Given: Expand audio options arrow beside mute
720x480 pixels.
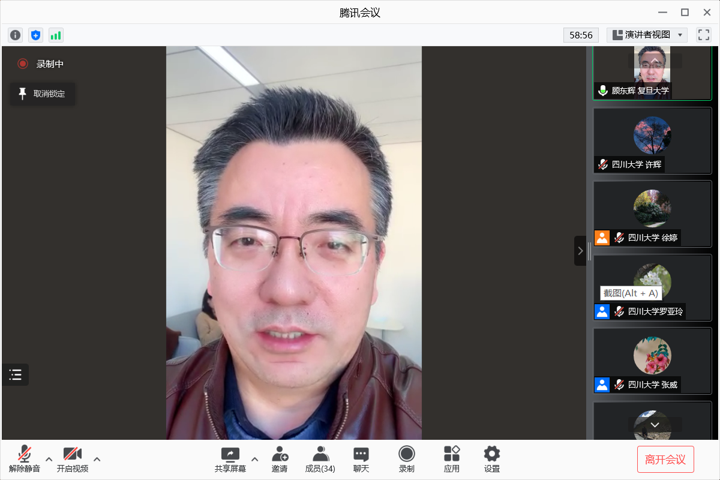Looking at the screenshot, I should (x=49, y=460).
